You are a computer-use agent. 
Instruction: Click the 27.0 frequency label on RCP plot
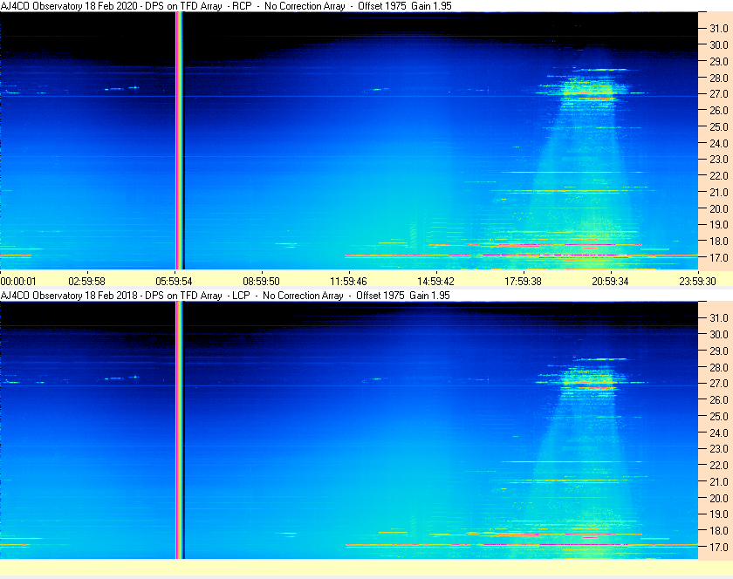[719, 94]
